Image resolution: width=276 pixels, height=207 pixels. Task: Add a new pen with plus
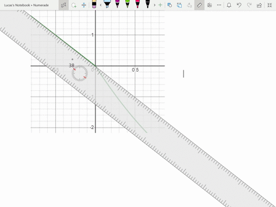click(x=160, y=5)
